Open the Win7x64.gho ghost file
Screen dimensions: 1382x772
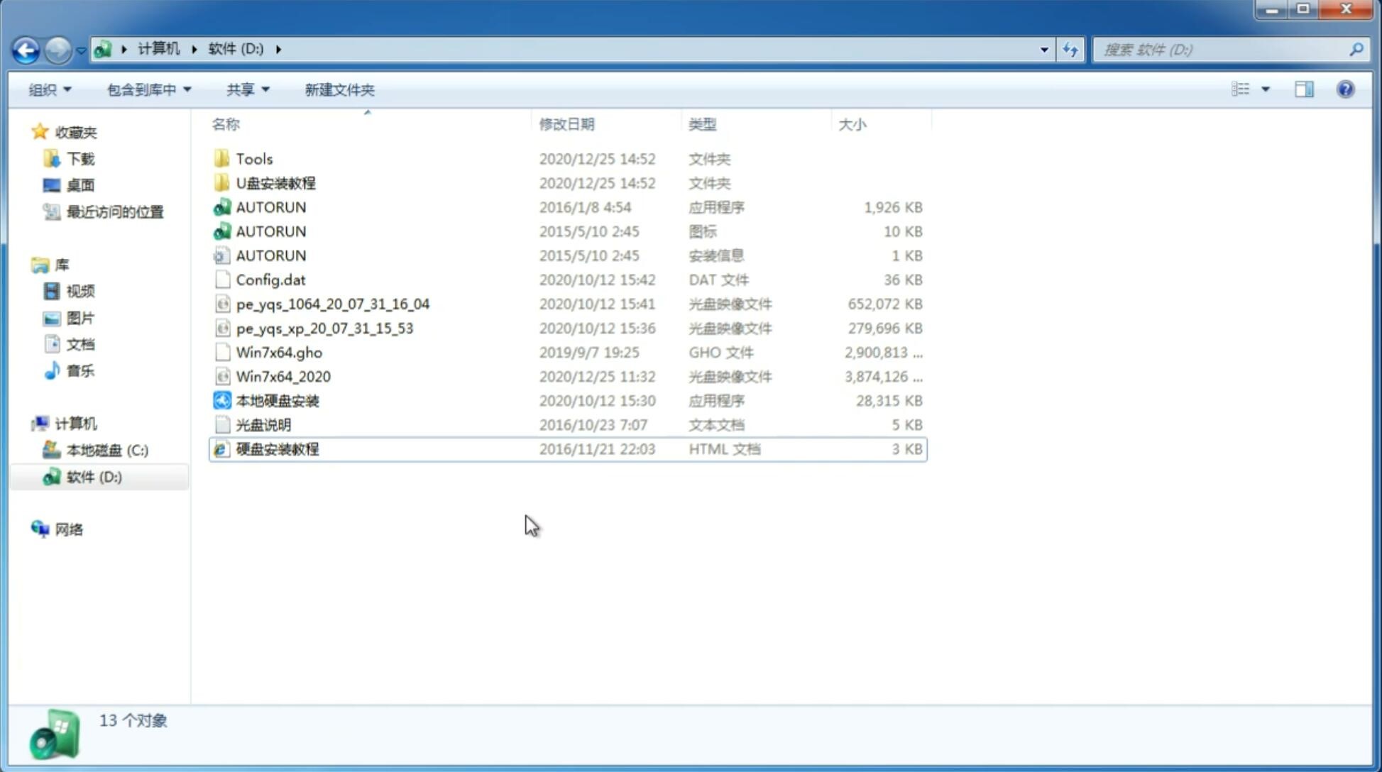(278, 352)
